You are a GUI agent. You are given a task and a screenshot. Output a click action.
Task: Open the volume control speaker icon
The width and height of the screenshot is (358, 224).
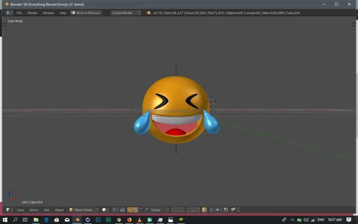coord(305,220)
